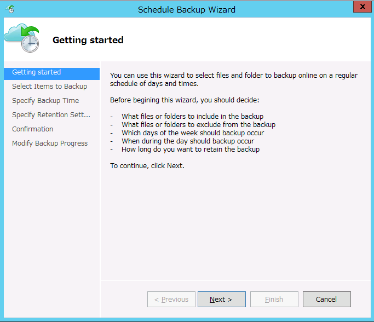Image resolution: width=374 pixels, height=322 pixels.
Task: Click the 'How long do you want to retain' line
Action: point(191,150)
